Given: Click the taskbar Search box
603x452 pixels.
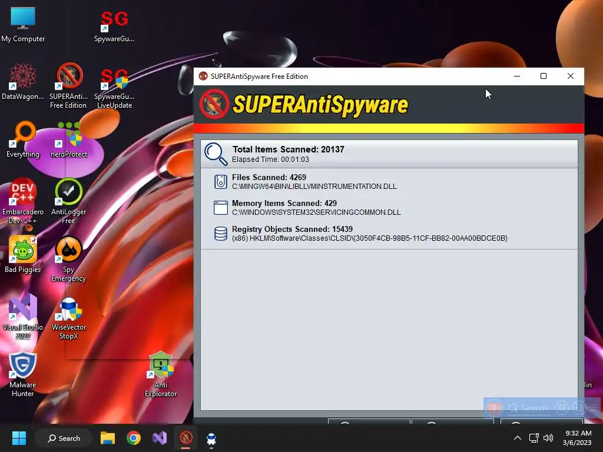Looking at the screenshot, I should [64, 438].
